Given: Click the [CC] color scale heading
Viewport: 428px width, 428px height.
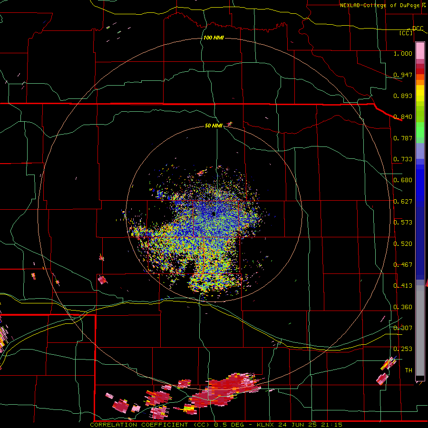Looking at the screenshot, I should click(x=406, y=33).
